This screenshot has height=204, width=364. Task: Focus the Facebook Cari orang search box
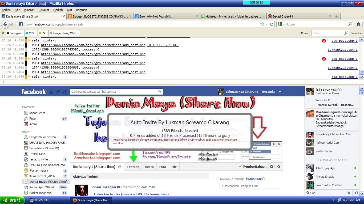point(114,92)
